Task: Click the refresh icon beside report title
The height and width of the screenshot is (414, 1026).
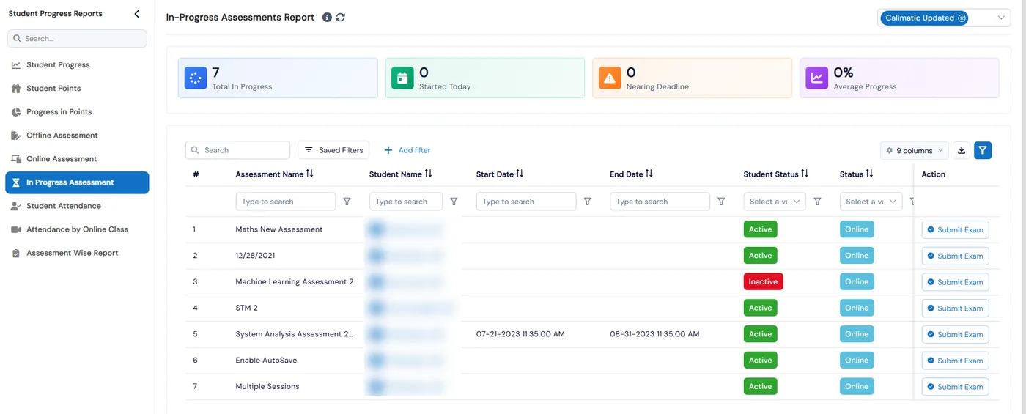Action: tap(341, 18)
